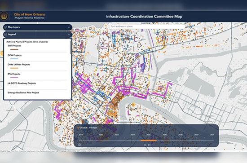Click the Legend list icon
The width and height of the screenshot is (247, 163).
6,34
